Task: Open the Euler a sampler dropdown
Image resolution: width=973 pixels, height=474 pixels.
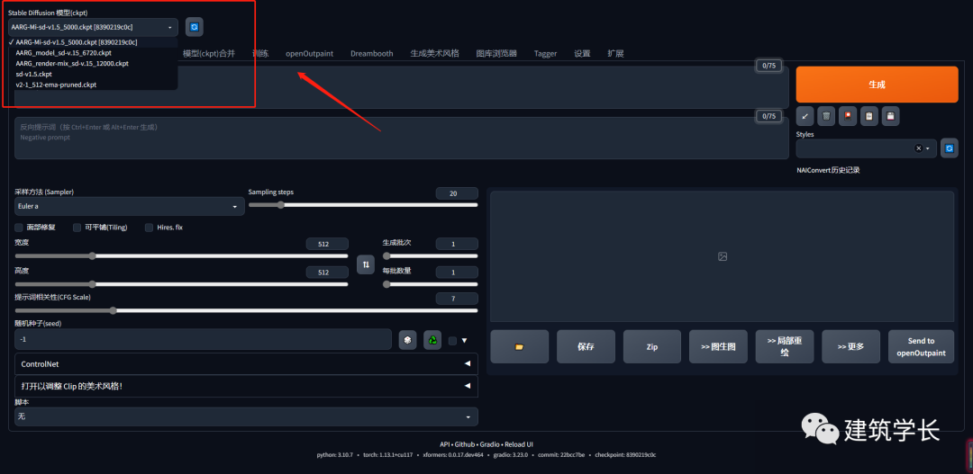Action: click(x=129, y=206)
